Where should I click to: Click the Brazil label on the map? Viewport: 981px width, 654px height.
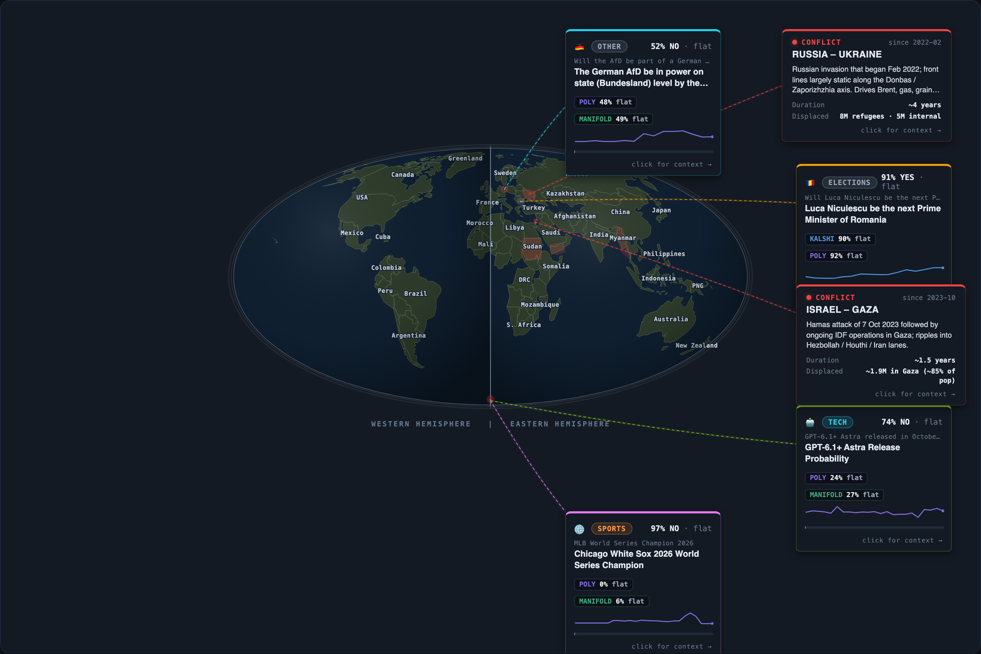click(416, 294)
